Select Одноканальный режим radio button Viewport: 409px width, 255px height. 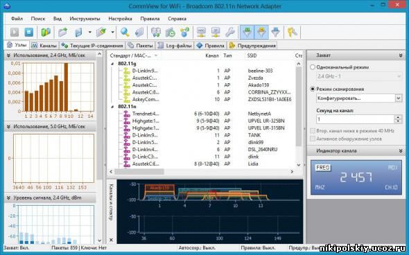[313, 67]
